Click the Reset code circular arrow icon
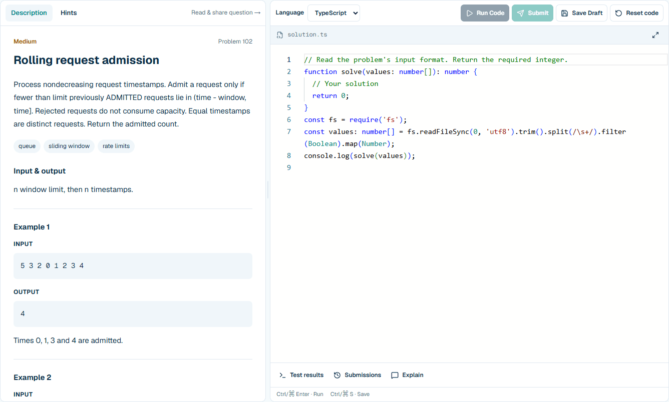This screenshot has height=402, width=669. 619,13
